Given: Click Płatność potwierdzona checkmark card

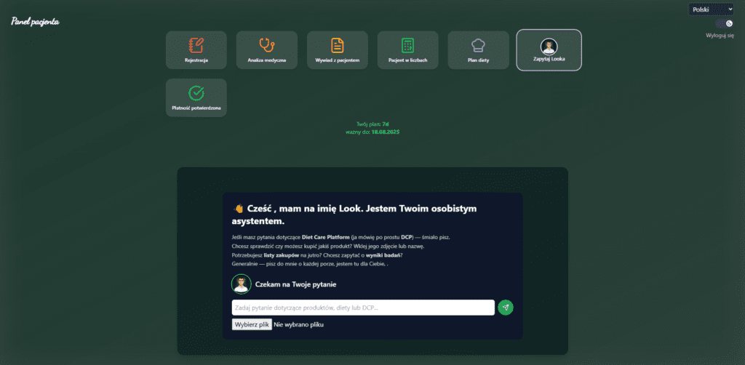Looking at the screenshot, I should pyautogui.click(x=196, y=97).
